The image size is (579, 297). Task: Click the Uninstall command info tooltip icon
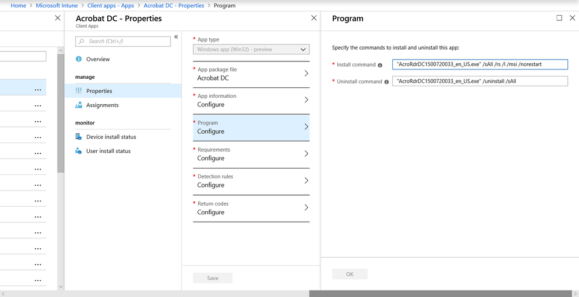coord(386,82)
